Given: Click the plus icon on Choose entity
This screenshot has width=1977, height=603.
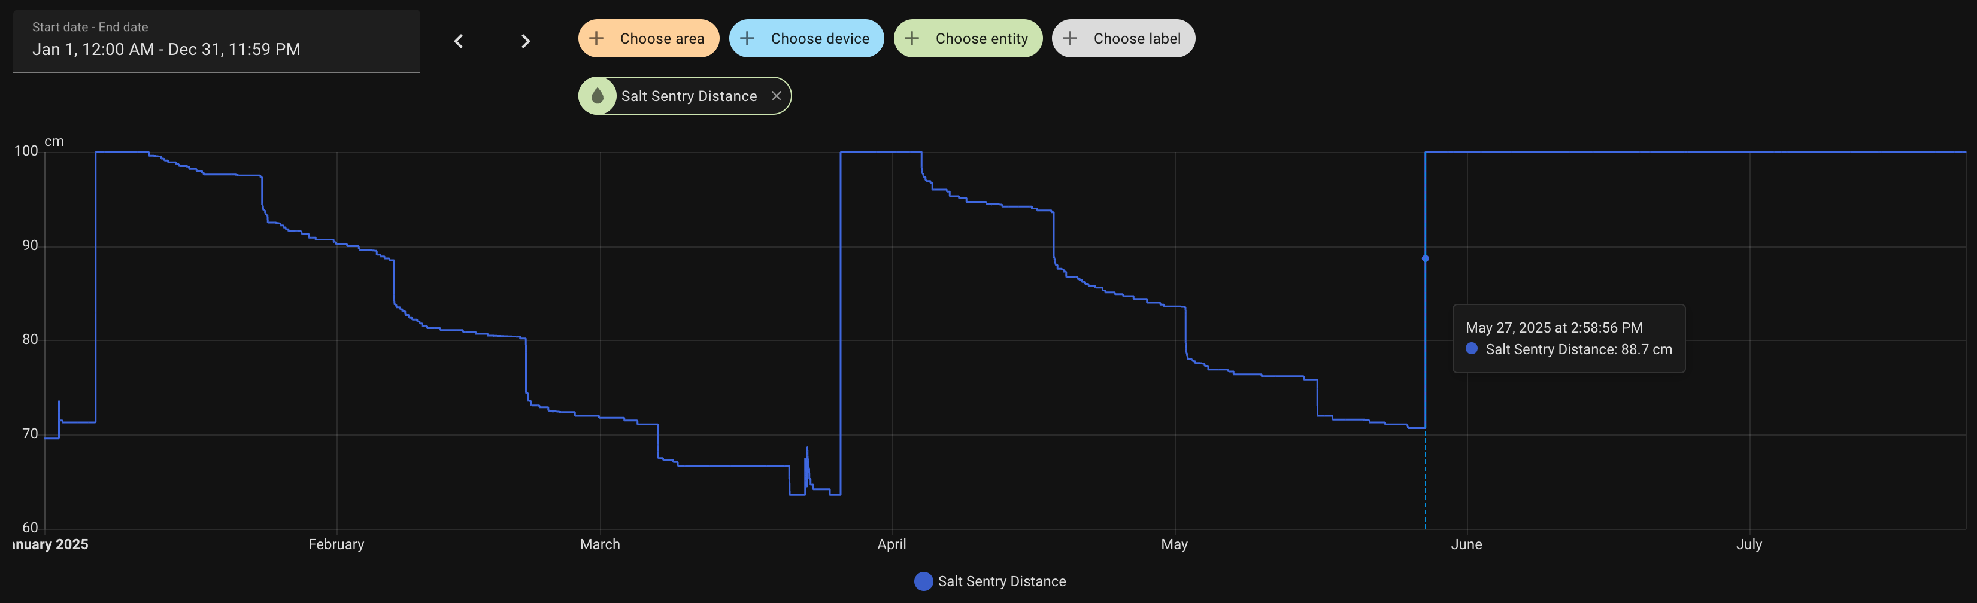Looking at the screenshot, I should [x=911, y=38].
